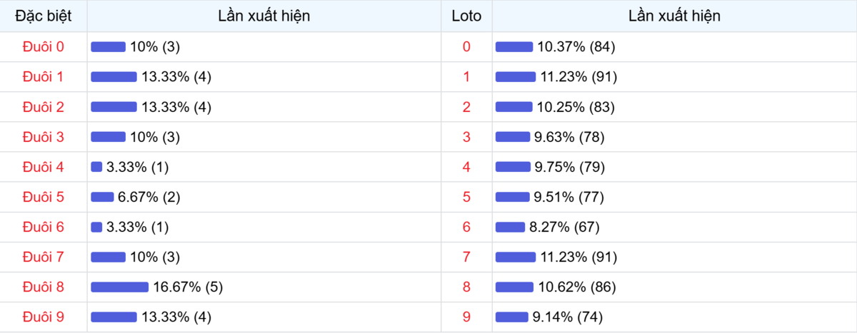Click Loto number 9
Screen dimensions: 857x333
click(x=466, y=317)
